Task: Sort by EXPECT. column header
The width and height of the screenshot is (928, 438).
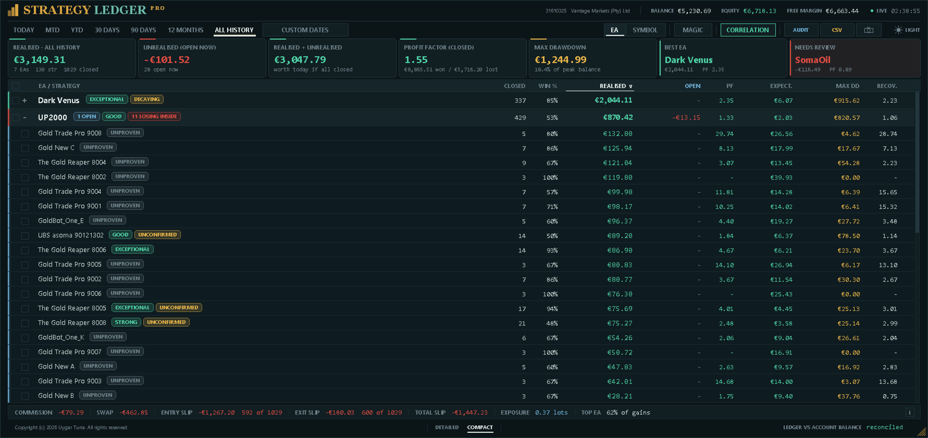Action: (781, 86)
